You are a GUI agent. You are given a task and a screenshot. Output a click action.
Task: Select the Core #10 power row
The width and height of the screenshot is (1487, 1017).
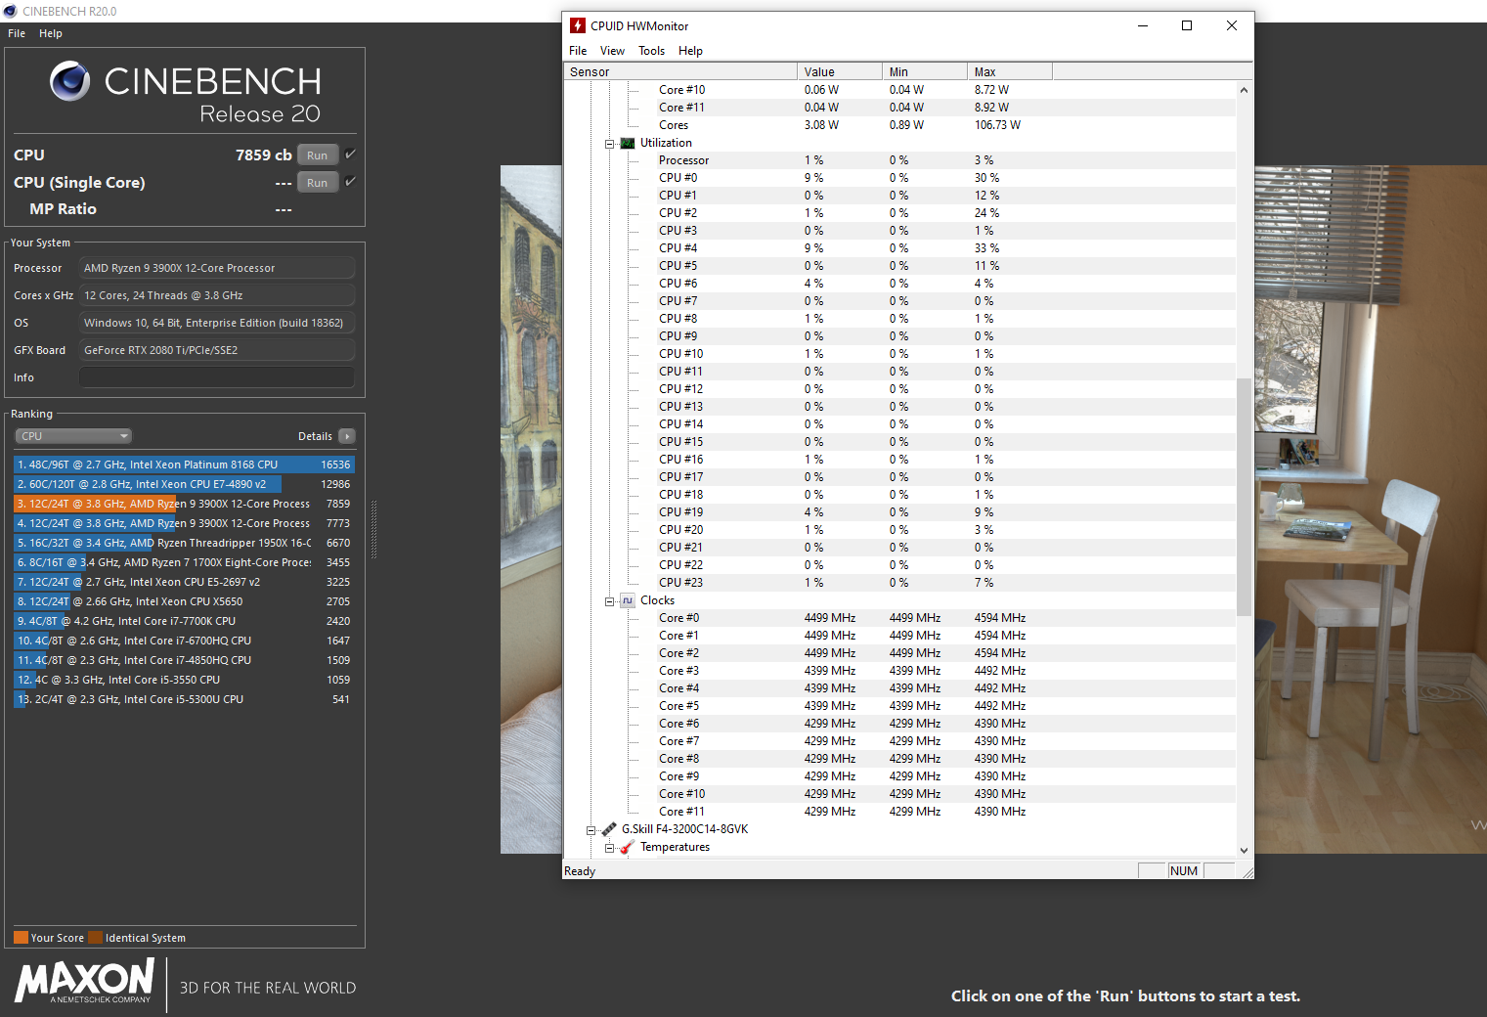900,90
